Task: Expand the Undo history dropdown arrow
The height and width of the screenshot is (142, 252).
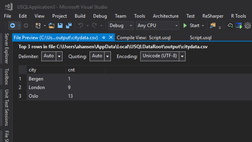Action: [88, 25]
